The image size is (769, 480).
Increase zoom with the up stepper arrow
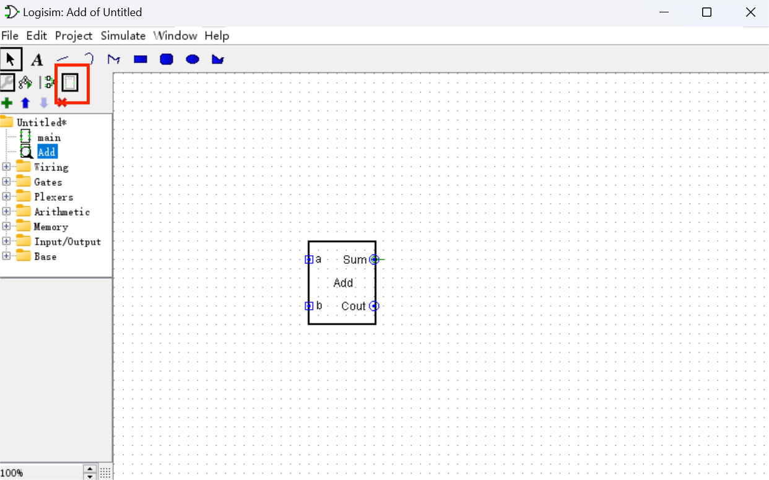90,469
